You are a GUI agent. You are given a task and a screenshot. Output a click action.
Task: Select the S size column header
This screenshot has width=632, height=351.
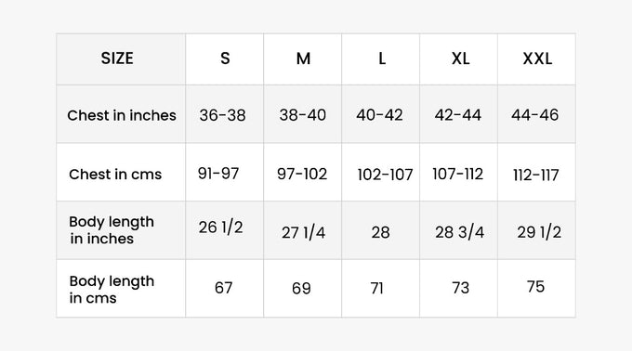pyautogui.click(x=225, y=58)
